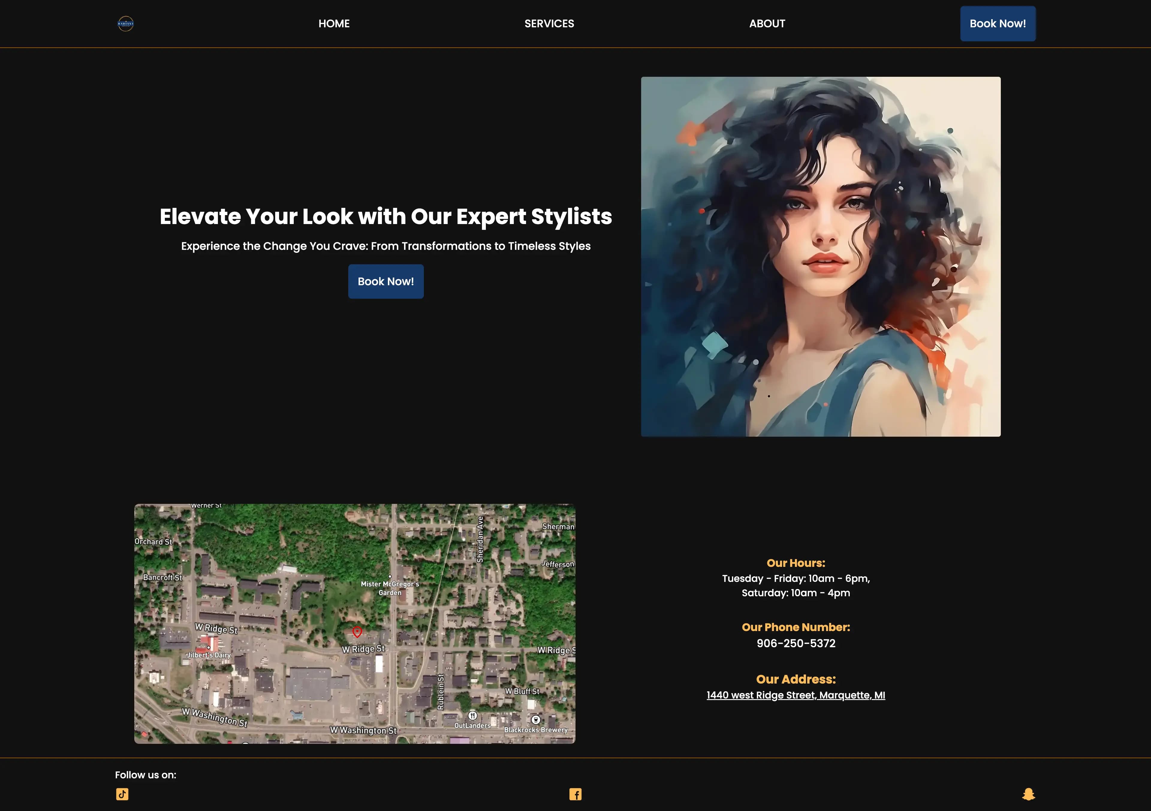
Task: Open the TikTok social icon
Action: tap(122, 794)
